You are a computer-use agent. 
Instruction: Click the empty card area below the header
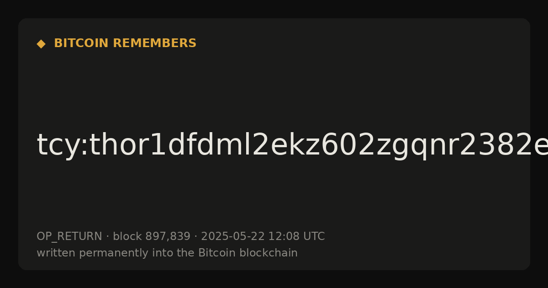(x=274, y=91)
